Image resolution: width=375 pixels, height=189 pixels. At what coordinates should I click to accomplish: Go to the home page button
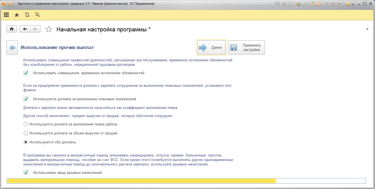[x=12, y=29]
